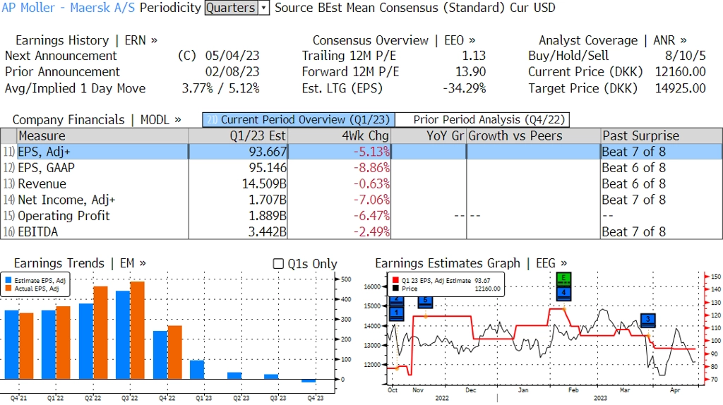Click Avg/Implied 1 Day Move value
The width and height of the screenshot is (723, 405).
point(220,88)
